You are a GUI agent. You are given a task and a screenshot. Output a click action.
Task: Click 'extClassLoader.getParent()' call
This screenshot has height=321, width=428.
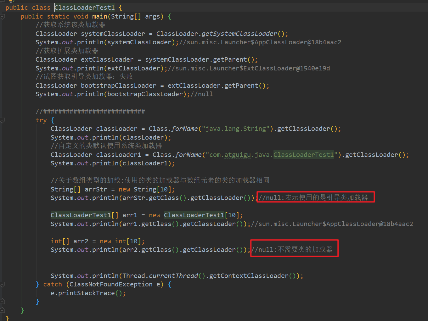(x=219, y=86)
